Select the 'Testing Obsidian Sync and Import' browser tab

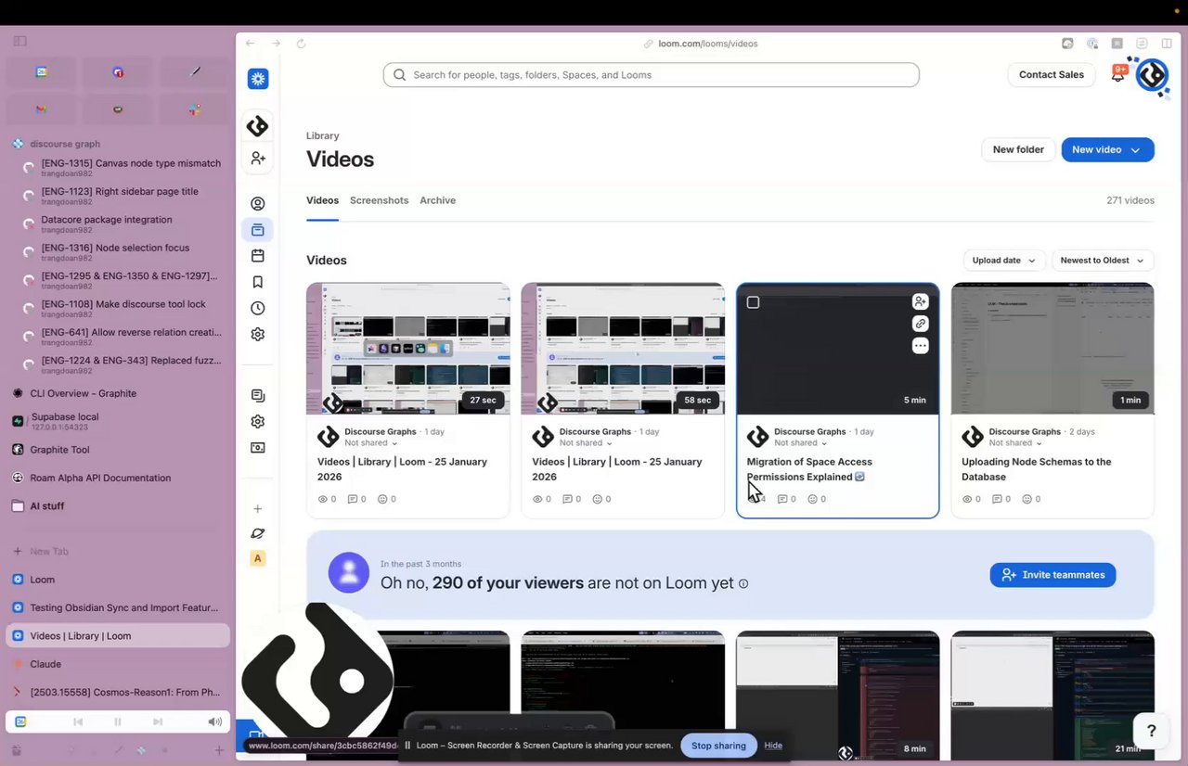pos(117,608)
